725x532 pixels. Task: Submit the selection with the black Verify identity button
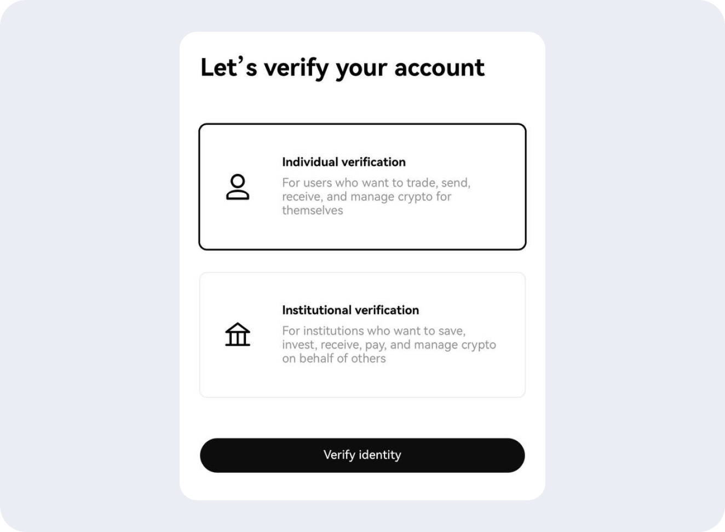tap(362, 455)
